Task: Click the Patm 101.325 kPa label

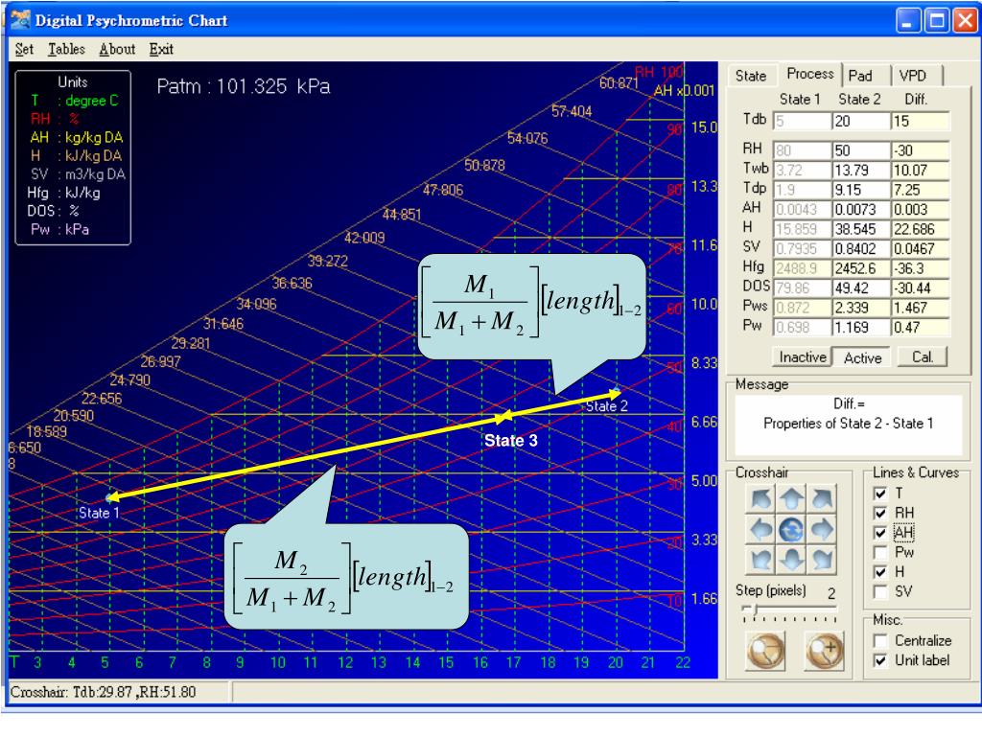Action: coord(243,86)
